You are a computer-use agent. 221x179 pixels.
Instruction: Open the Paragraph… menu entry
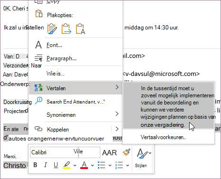coord(76,58)
